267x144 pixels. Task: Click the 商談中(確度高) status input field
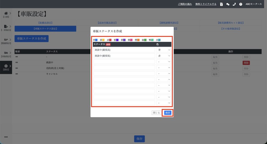(x=124, y=50)
